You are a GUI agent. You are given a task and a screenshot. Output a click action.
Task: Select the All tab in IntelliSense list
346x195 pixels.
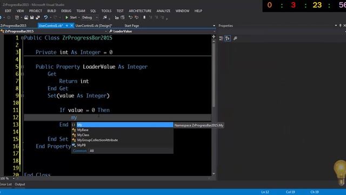(92, 151)
